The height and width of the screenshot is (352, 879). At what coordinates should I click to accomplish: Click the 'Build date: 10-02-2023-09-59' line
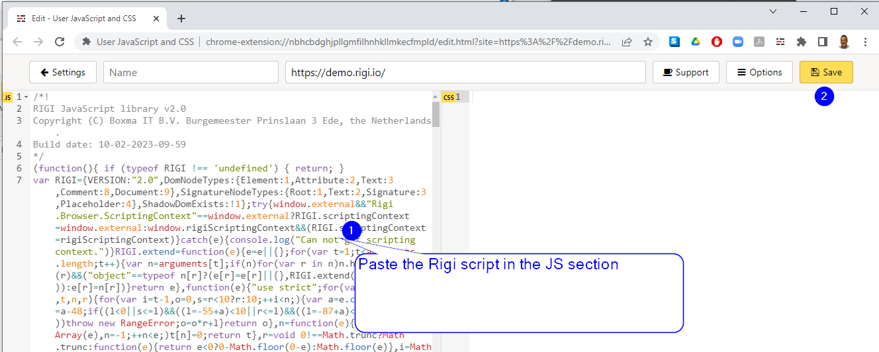click(109, 144)
